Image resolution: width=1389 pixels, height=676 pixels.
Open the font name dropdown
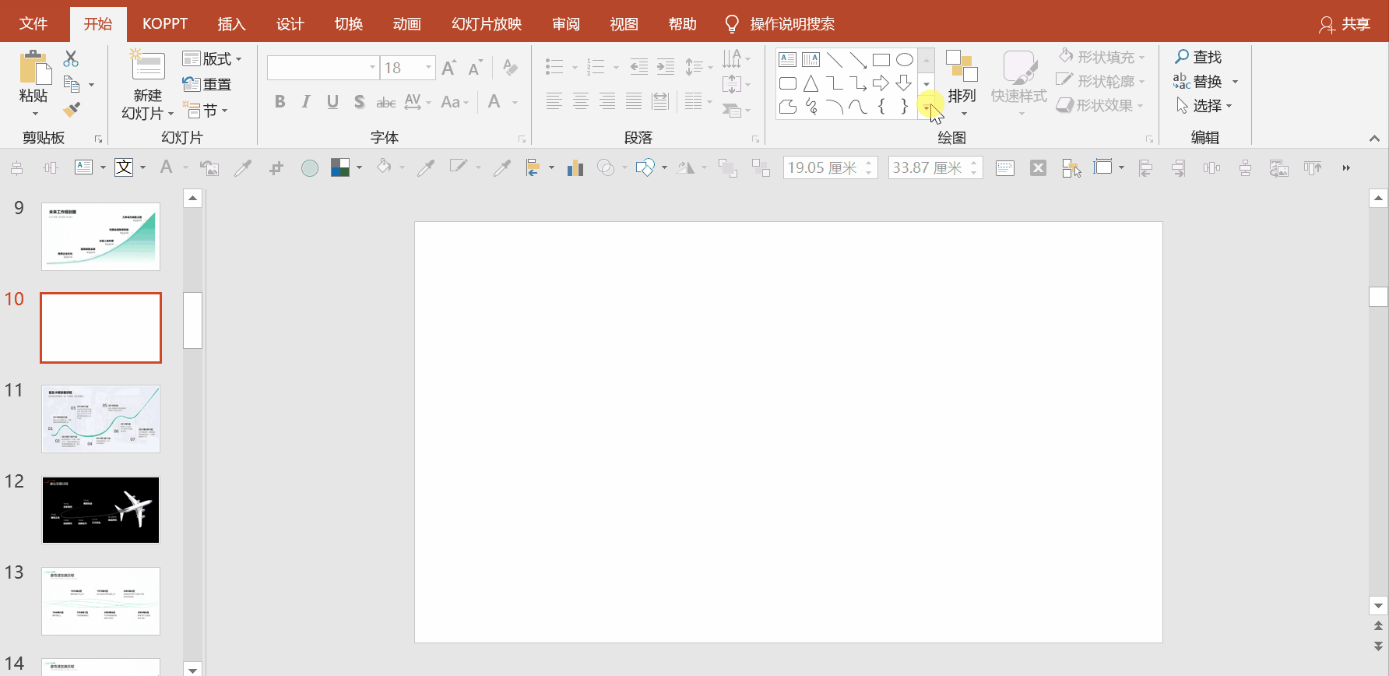click(372, 68)
